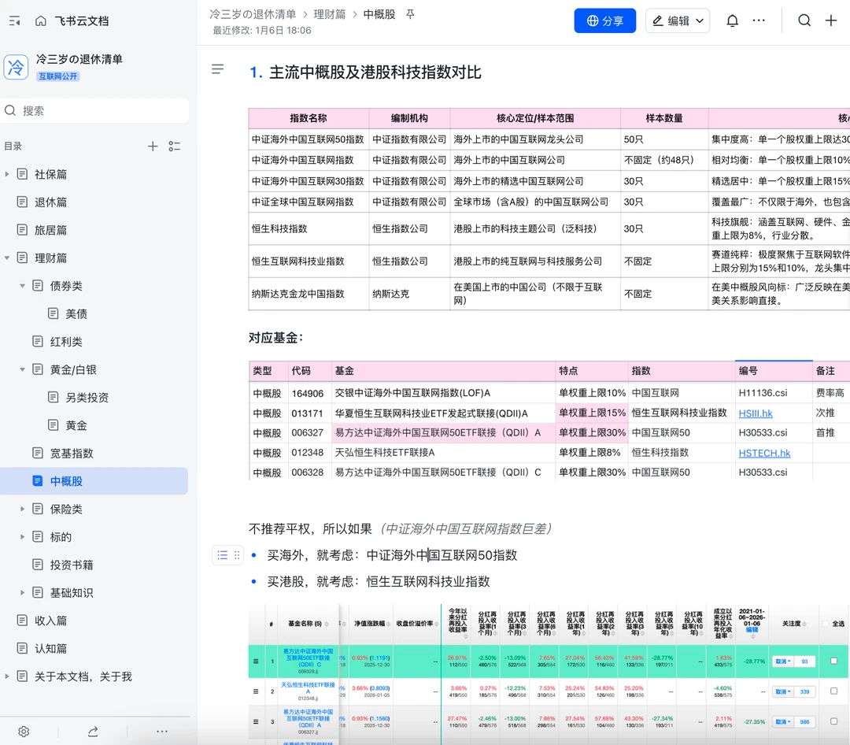
Task: Expand the 标的 tree node
Action: pyautogui.click(x=22, y=537)
